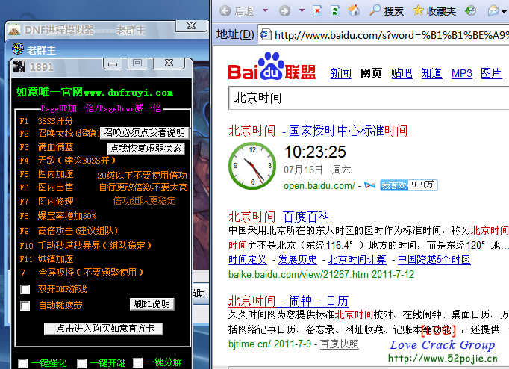Click the browser Back arrow icon

coord(225,11)
